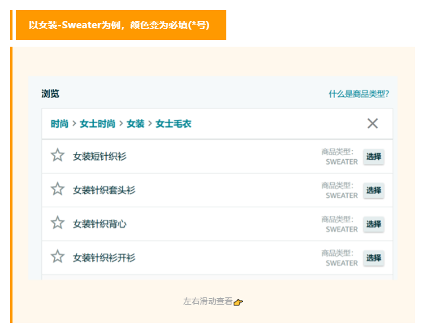Star the 女装针织套头衫 category
Image resolution: width=421 pixels, height=327 pixels.
point(58,189)
